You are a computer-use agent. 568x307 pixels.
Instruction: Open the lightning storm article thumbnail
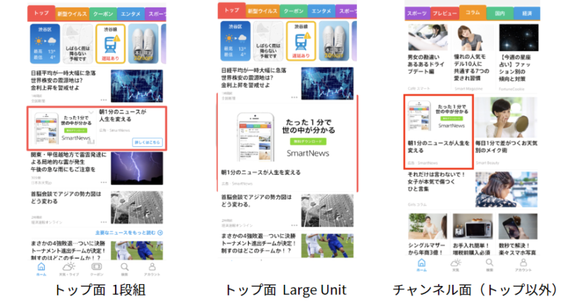point(137,166)
